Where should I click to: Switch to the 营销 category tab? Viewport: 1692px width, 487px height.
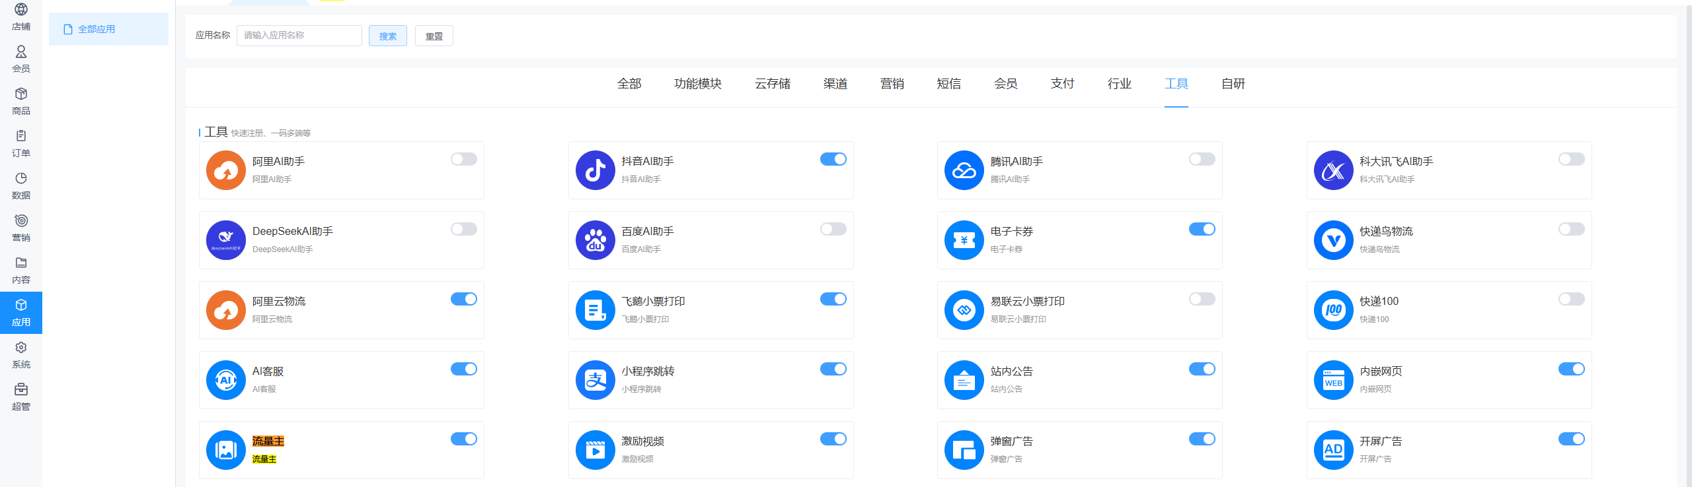[x=892, y=84]
